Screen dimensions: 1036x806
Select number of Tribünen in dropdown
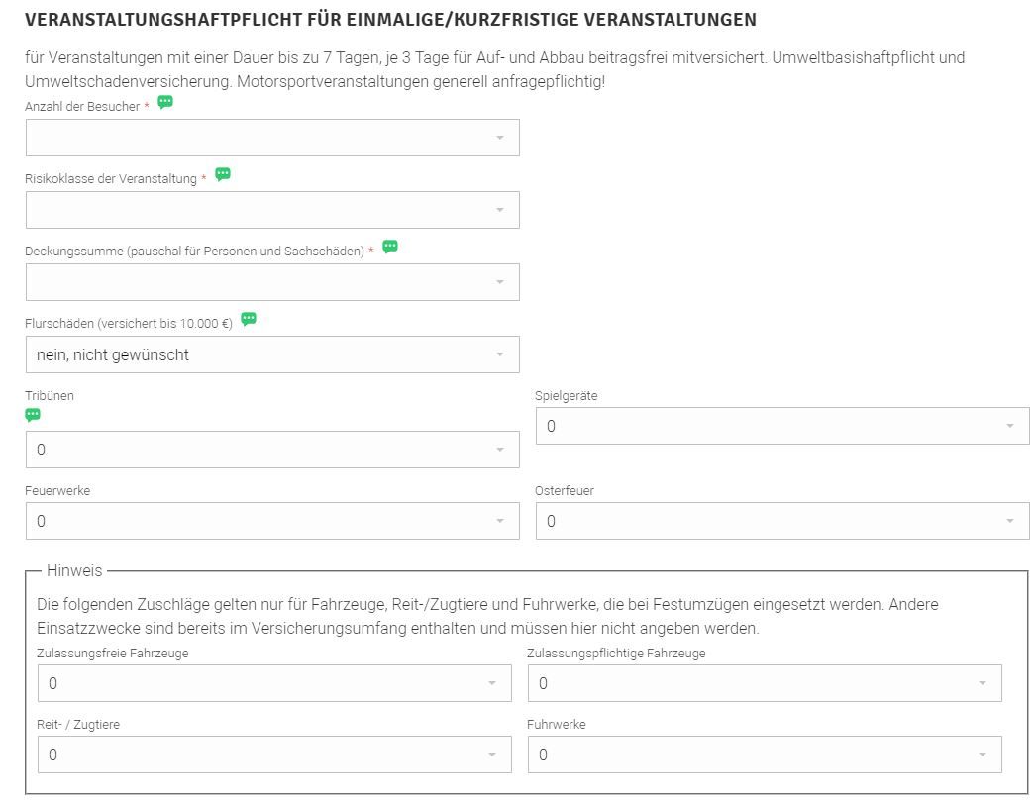click(x=272, y=450)
